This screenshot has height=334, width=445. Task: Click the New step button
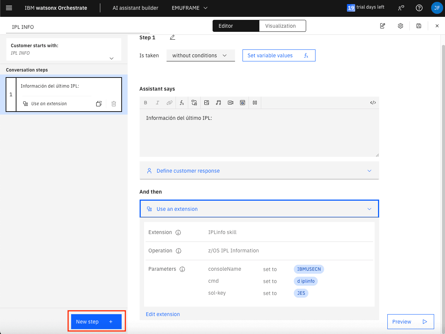click(x=96, y=322)
